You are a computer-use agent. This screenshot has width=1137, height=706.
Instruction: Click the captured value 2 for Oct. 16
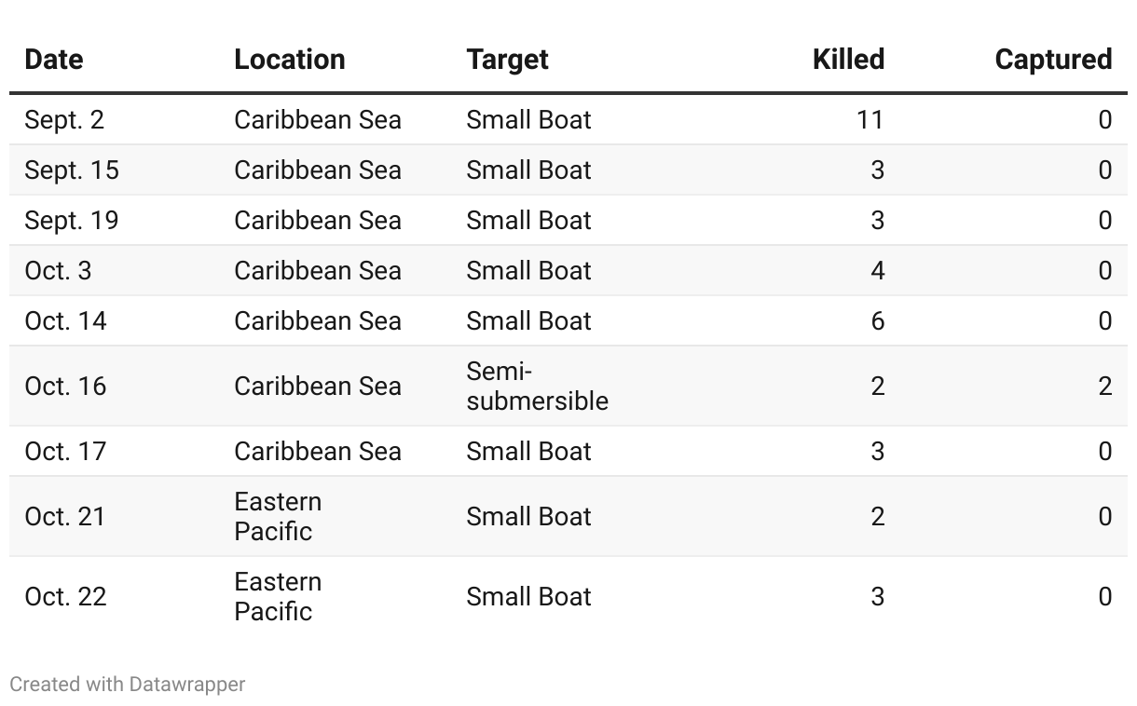click(1104, 387)
